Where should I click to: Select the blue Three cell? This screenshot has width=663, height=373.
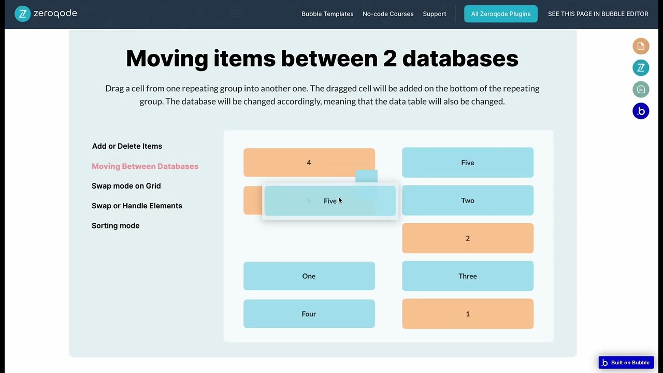click(468, 276)
